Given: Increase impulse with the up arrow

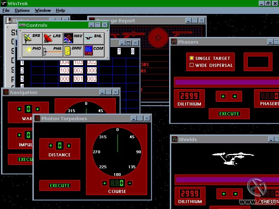Looking at the screenshot, I should pyautogui.click(x=19, y=135).
